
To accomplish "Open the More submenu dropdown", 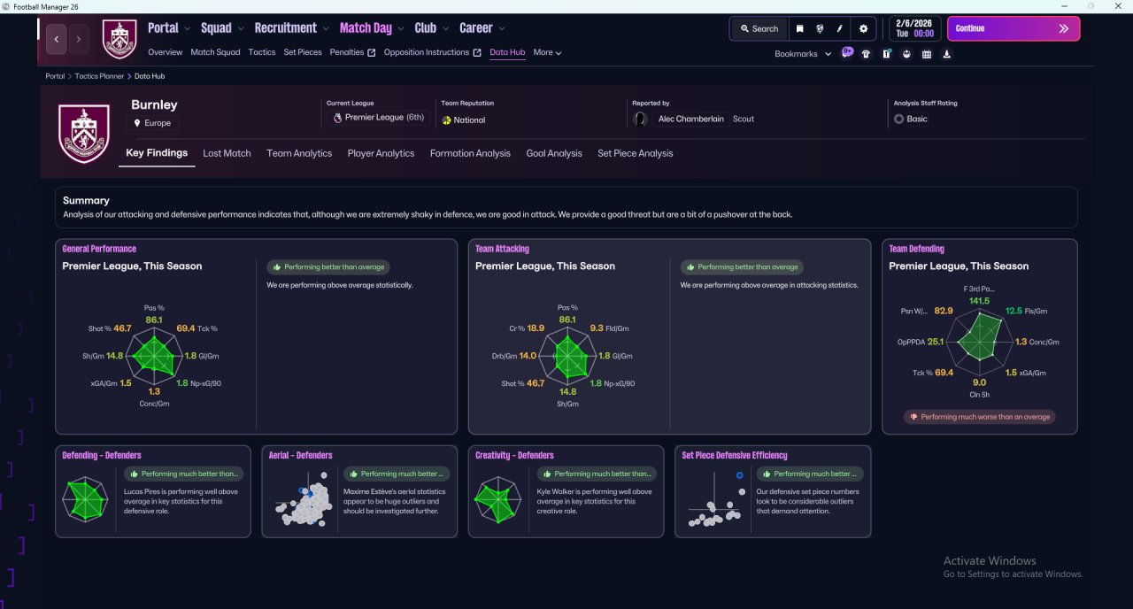I will coord(547,52).
